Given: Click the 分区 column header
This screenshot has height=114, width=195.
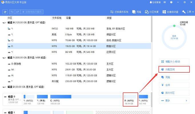Looking at the screenshot, I should 10,18.
